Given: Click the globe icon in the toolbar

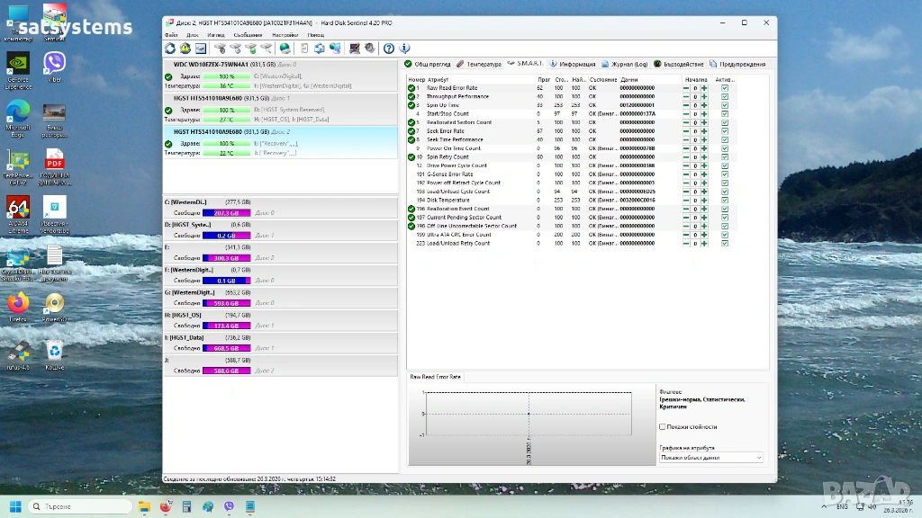Looking at the screenshot, I should pos(285,49).
